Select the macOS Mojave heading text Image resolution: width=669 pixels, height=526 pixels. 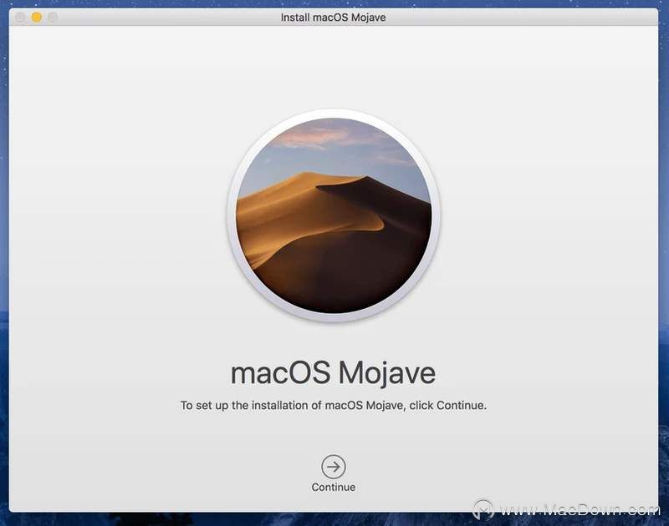334,372
